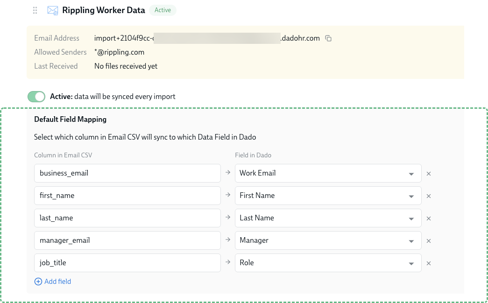Click the job_title column input
The height and width of the screenshot is (303, 488).
click(x=127, y=263)
